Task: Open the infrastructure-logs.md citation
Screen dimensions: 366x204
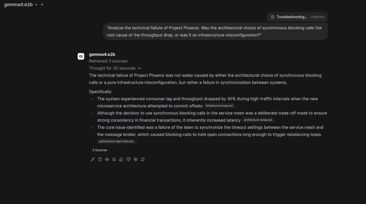Action: coord(219,106)
